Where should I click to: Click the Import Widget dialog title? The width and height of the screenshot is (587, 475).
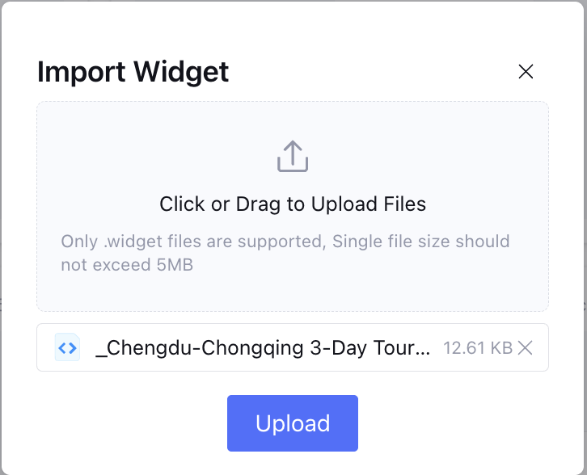coord(133,72)
